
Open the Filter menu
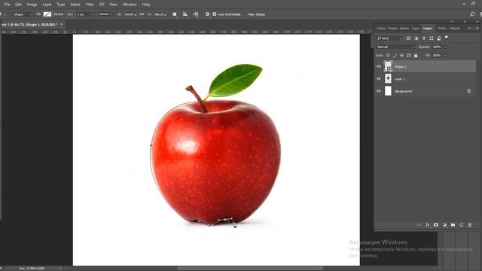tap(90, 5)
